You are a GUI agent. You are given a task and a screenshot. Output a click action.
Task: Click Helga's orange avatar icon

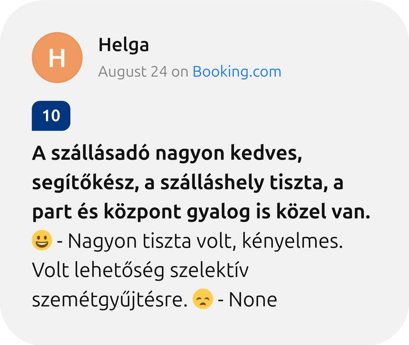[57, 58]
